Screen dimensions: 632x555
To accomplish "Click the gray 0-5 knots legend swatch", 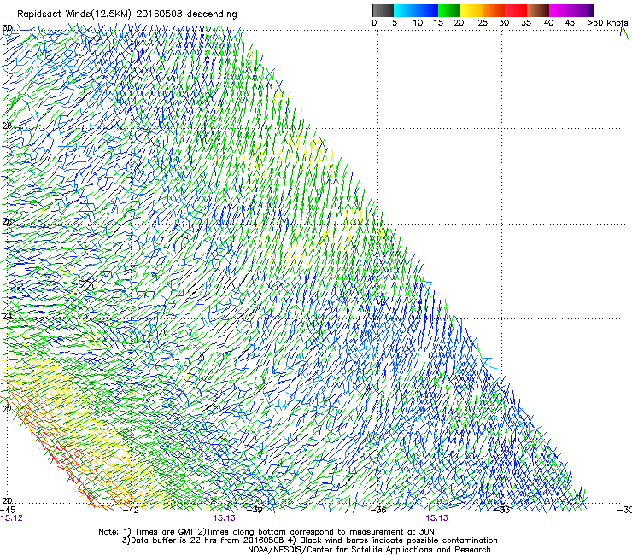I will (x=383, y=10).
